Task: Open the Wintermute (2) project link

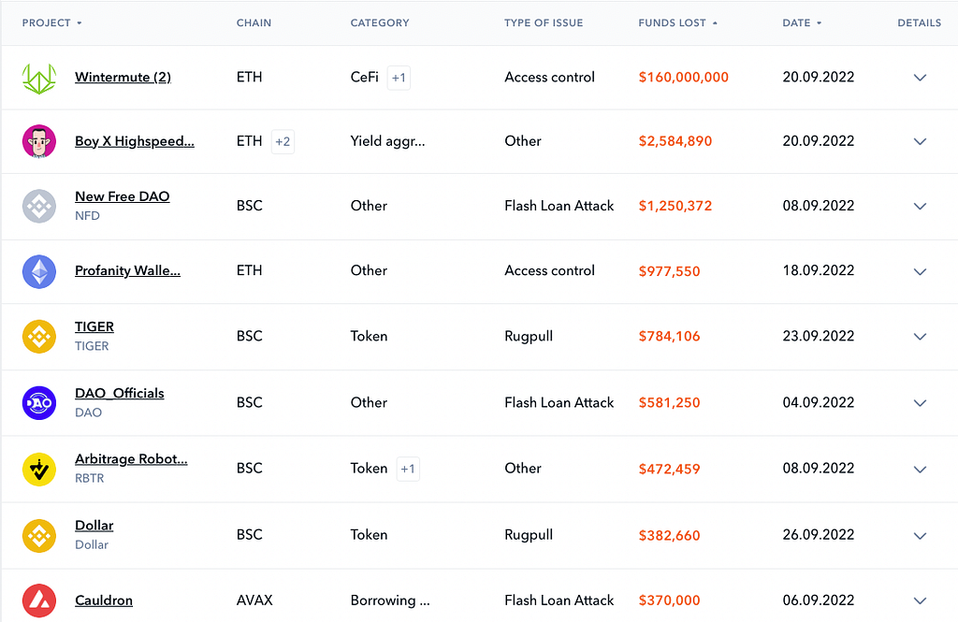Action: 123,78
